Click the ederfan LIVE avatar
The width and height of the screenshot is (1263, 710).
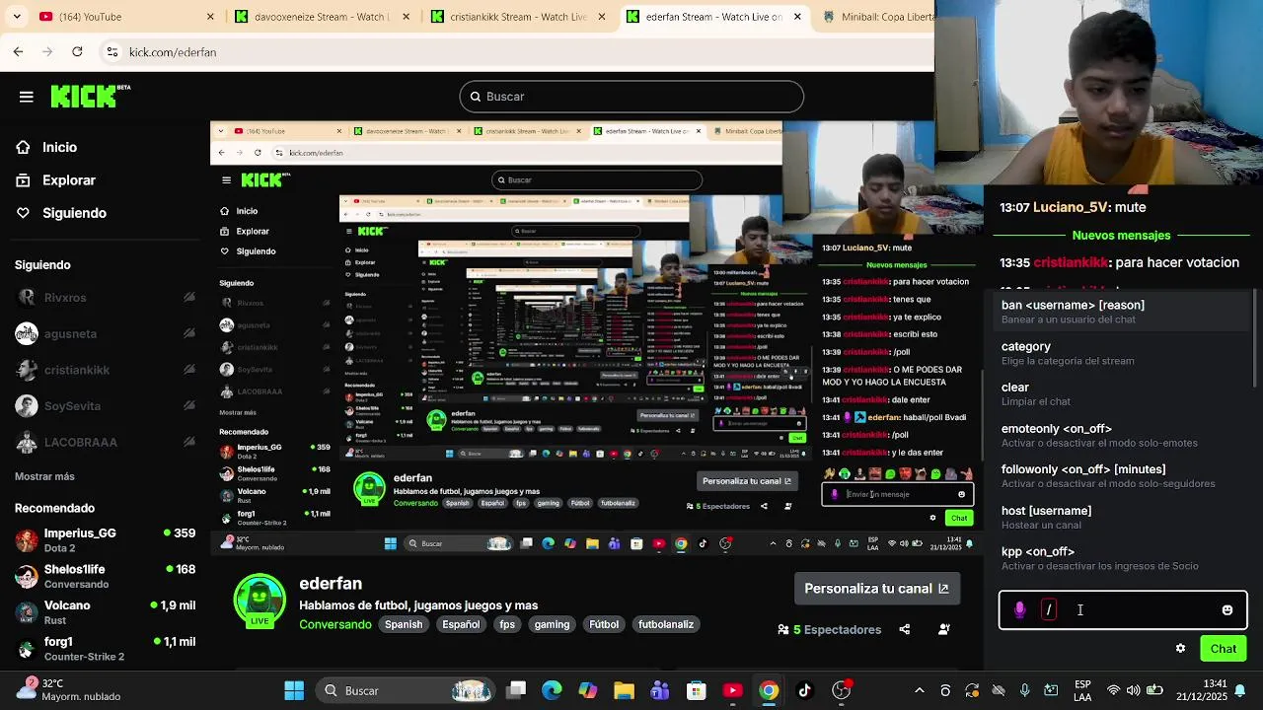coord(260,601)
